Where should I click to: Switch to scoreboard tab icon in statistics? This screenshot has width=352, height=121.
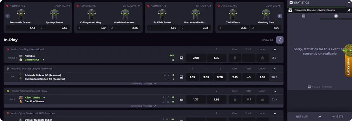pyautogui.click(x=303, y=16)
